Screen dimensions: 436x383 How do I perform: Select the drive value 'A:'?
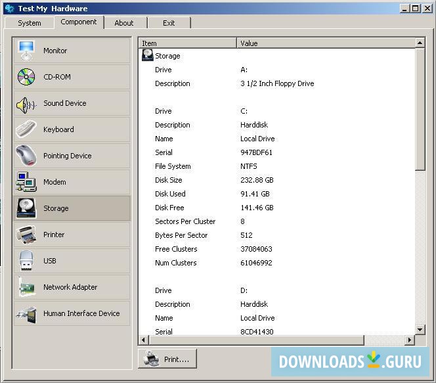[x=244, y=70]
